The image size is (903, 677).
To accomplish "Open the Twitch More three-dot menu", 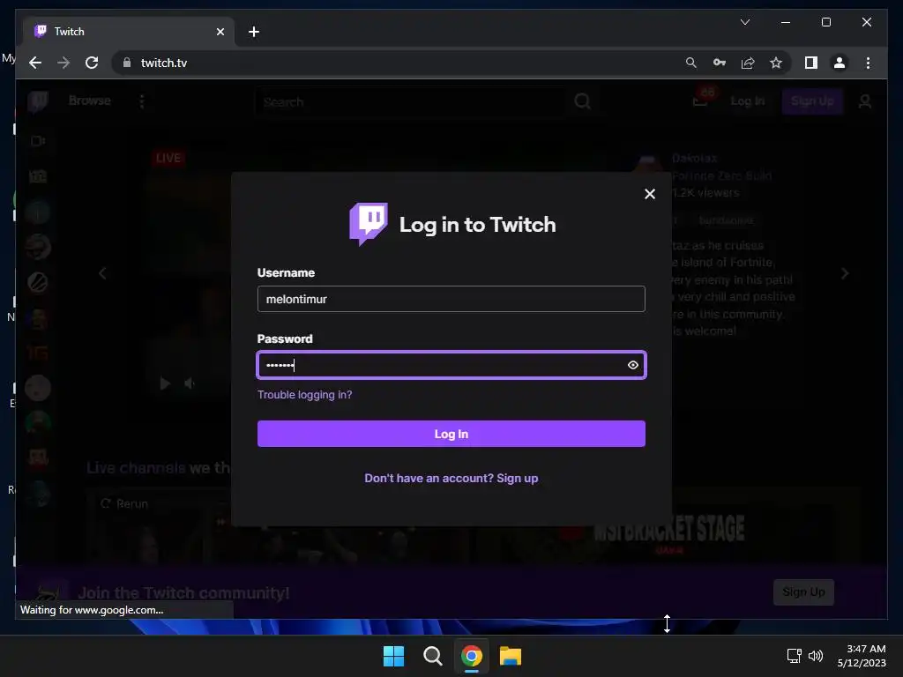I will tap(142, 101).
